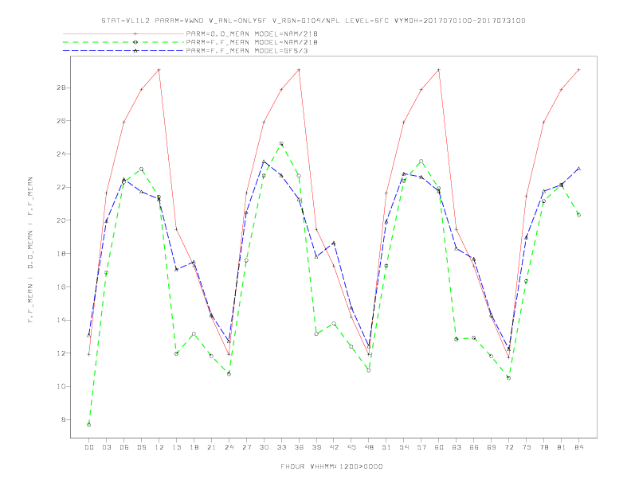The width and height of the screenshot is (631, 487).
Task: Click x-axis forecast hour label 60
Action: click(439, 447)
